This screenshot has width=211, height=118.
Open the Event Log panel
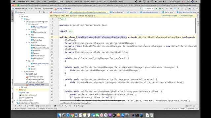point(191,106)
